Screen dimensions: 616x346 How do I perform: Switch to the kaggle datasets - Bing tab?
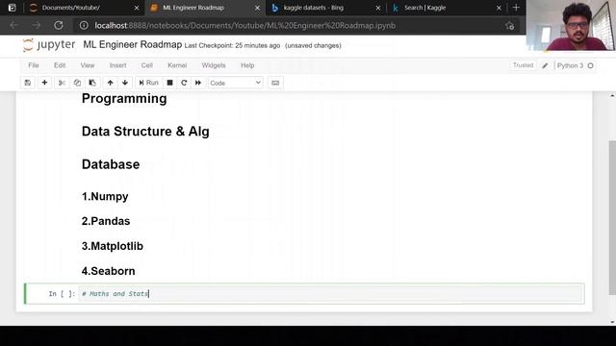point(325,8)
